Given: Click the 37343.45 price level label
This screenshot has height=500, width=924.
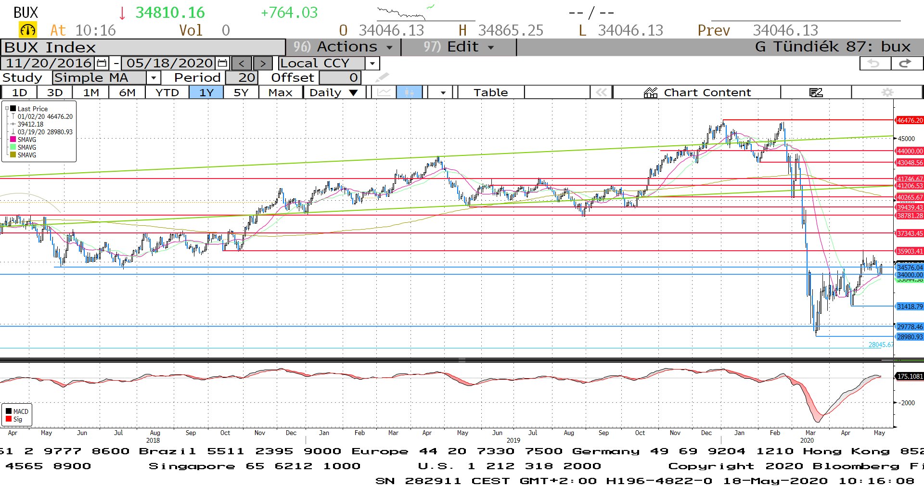Looking at the screenshot, I should tap(910, 233).
